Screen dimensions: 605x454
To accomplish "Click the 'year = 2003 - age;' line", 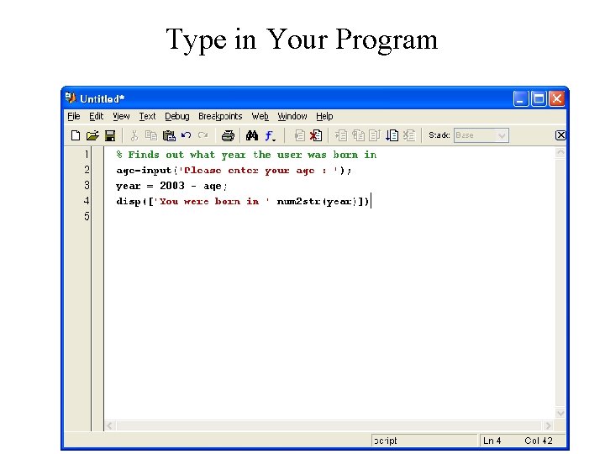I will click(x=171, y=186).
